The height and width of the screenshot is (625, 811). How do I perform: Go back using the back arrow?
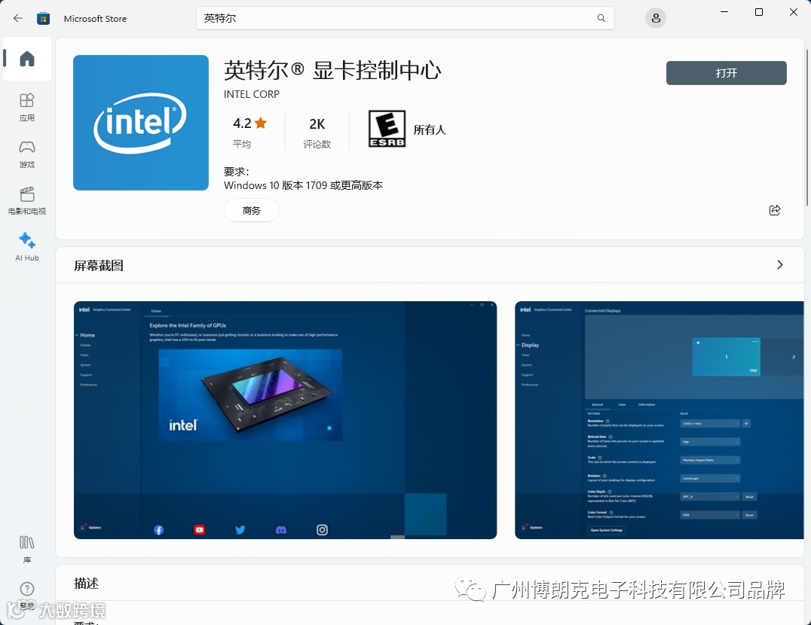point(18,19)
